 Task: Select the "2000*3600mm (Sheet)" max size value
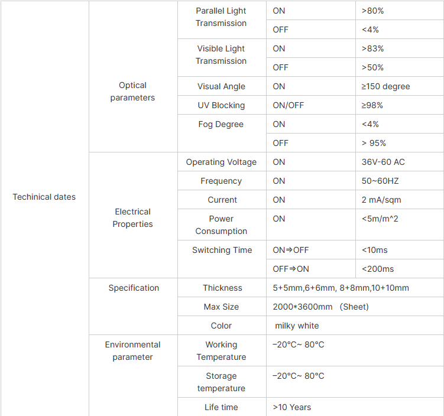click(x=320, y=307)
